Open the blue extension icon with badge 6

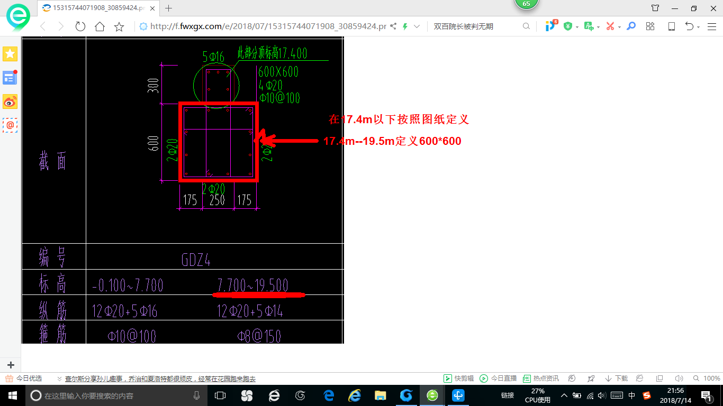tap(551, 26)
